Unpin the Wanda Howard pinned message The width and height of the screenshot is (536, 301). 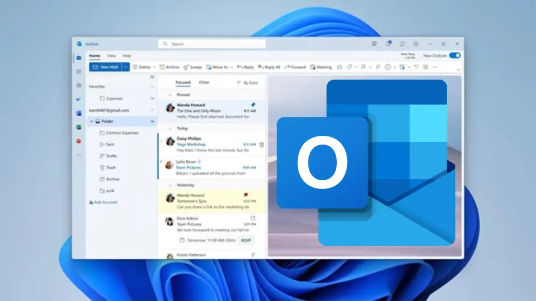coord(253,104)
